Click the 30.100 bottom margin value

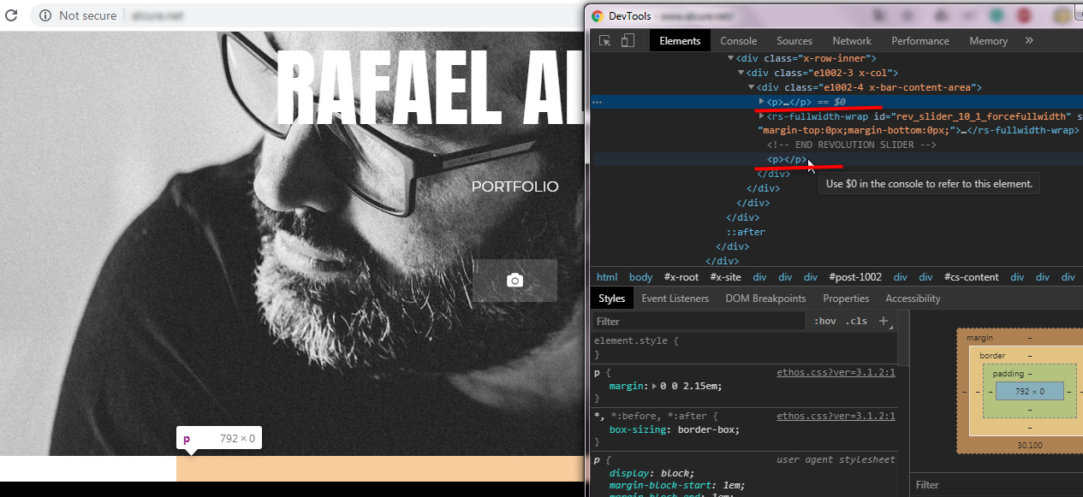point(1029,445)
